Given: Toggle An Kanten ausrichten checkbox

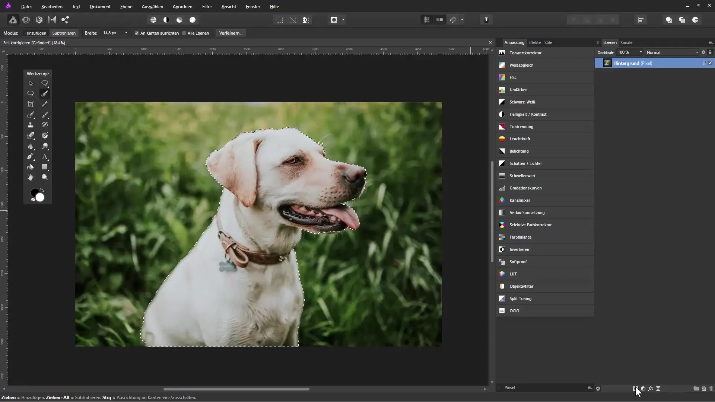Looking at the screenshot, I should (137, 33).
